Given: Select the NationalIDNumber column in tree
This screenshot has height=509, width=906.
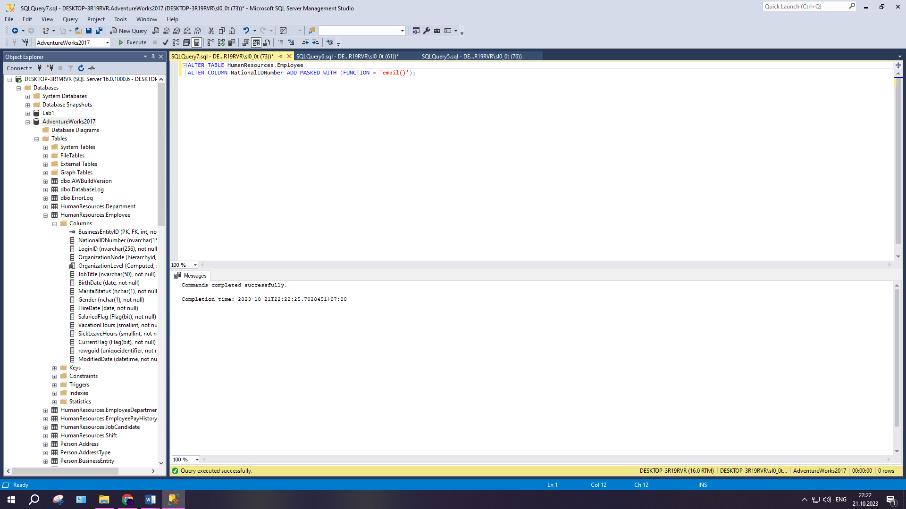Looking at the screenshot, I should pyautogui.click(x=117, y=240).
